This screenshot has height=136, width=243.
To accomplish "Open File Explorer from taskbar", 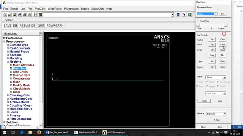I will click(x=30, y=133).
